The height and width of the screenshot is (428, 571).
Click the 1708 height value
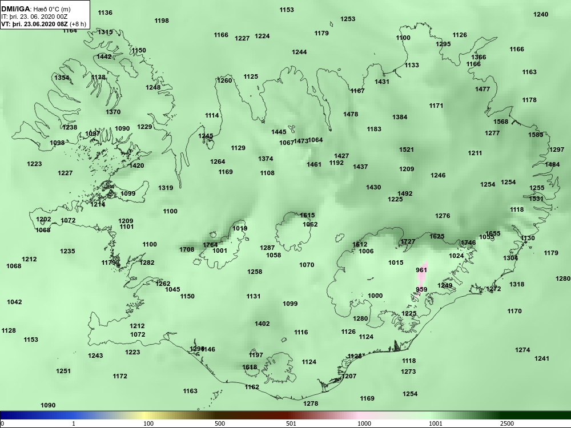coord(187,249)
